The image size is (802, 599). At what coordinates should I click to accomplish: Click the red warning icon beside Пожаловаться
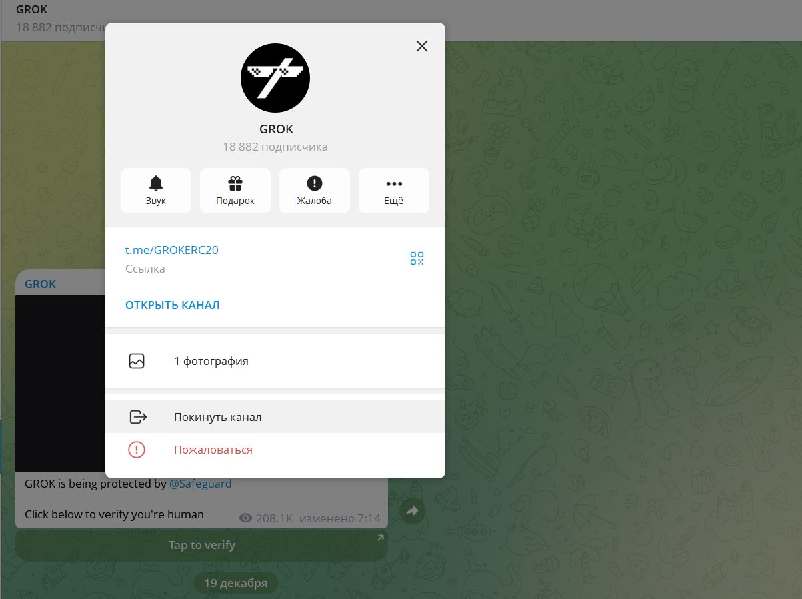coord(137,450)
